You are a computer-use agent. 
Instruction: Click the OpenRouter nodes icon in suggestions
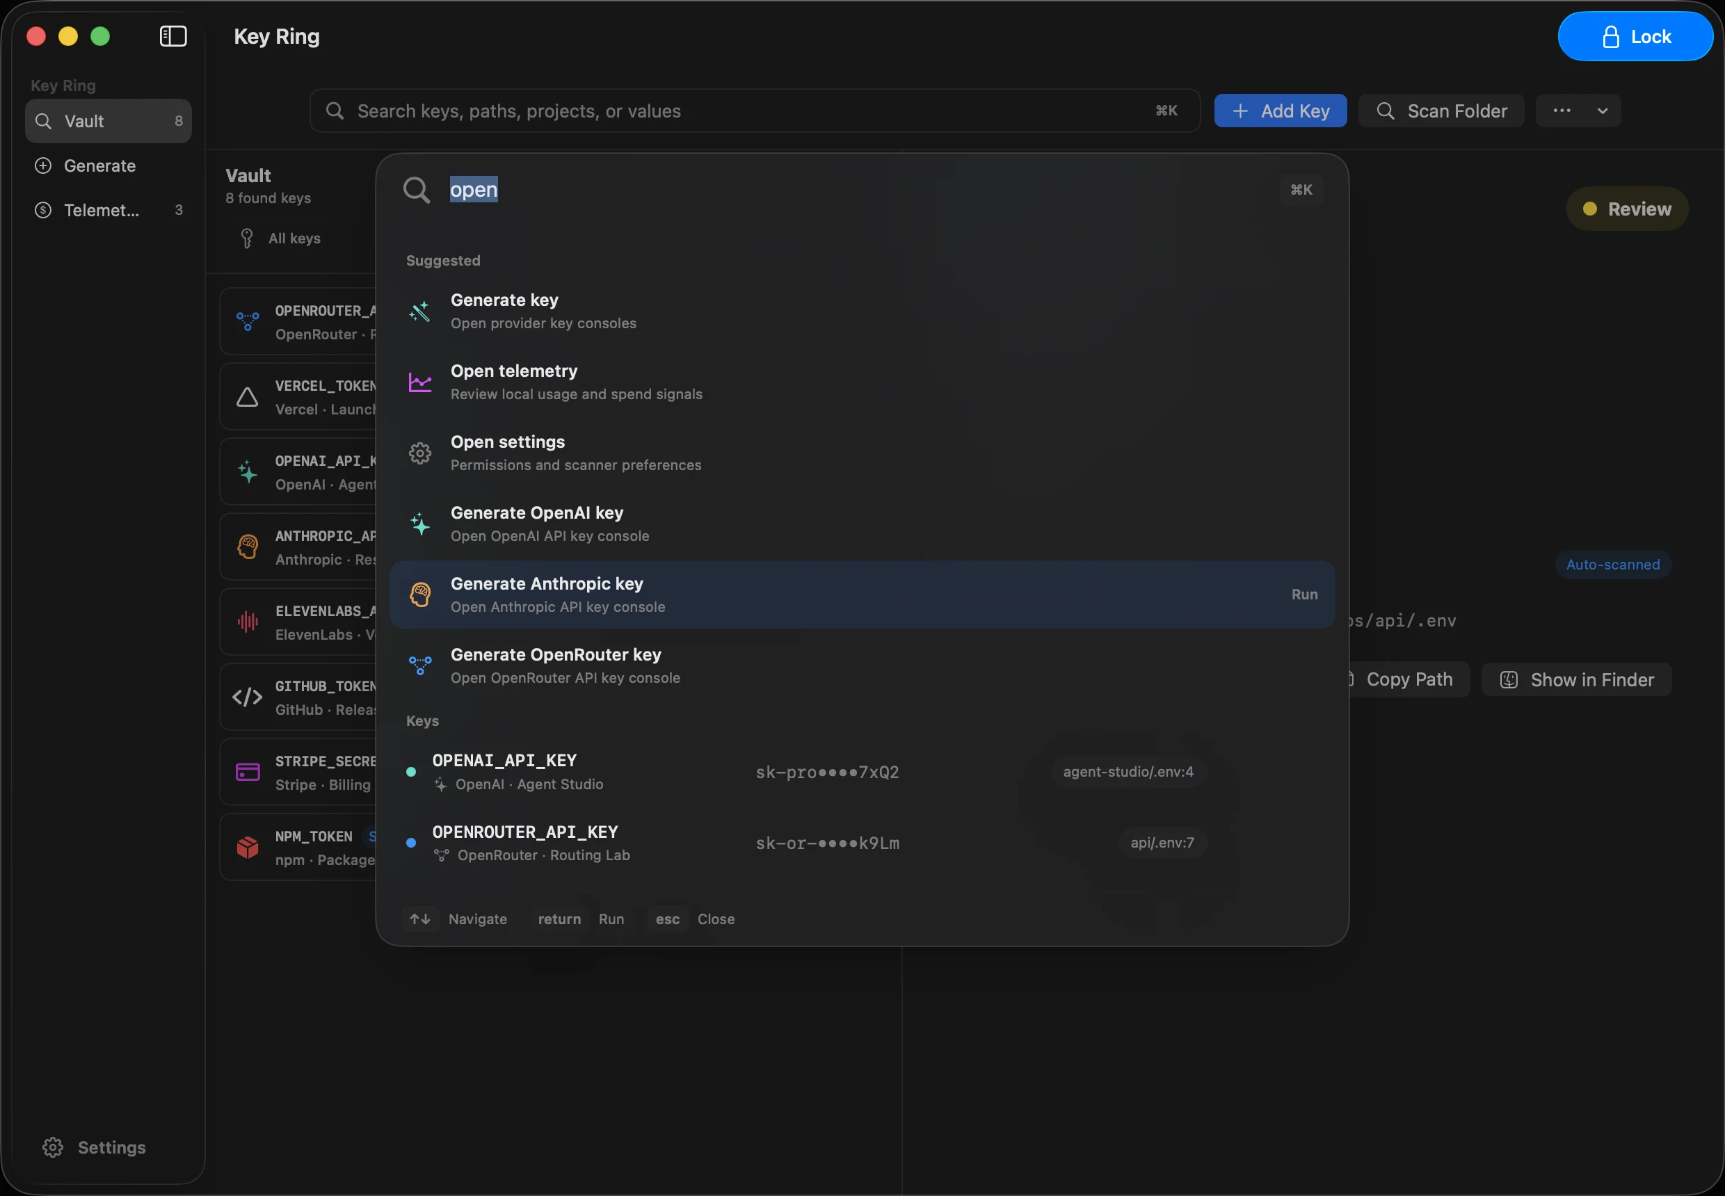click(420, 665)
